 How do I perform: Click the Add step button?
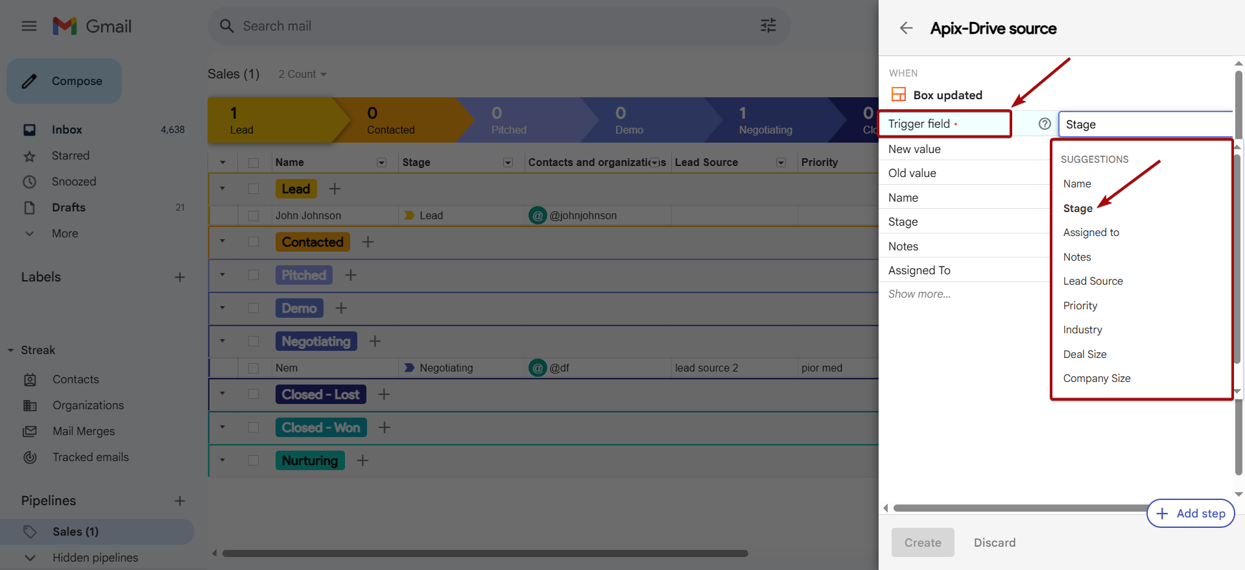coord(1191,514)
